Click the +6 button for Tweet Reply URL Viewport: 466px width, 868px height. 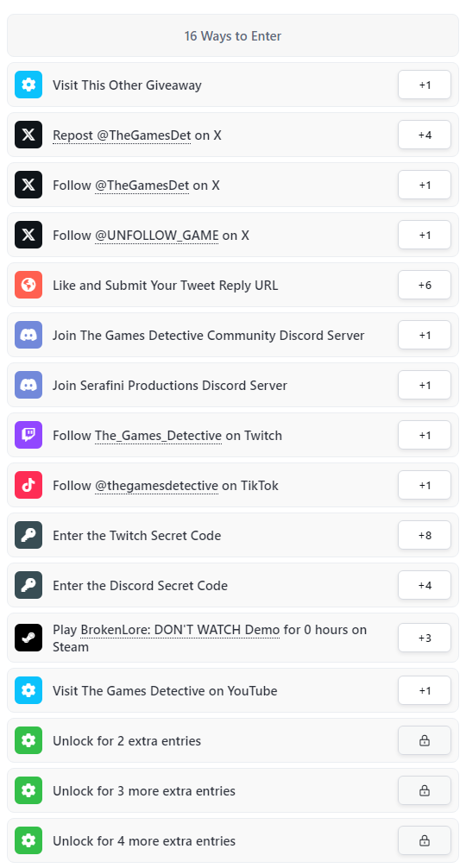[425, 285]
